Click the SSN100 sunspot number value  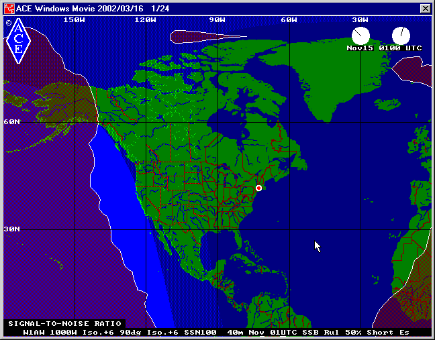tap(200, 332)
